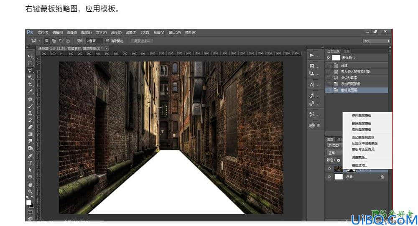Screen dimensions: 418x226
Task: Select the Polygonal Lasso tool in toolbox
Action: coord(30,70)
